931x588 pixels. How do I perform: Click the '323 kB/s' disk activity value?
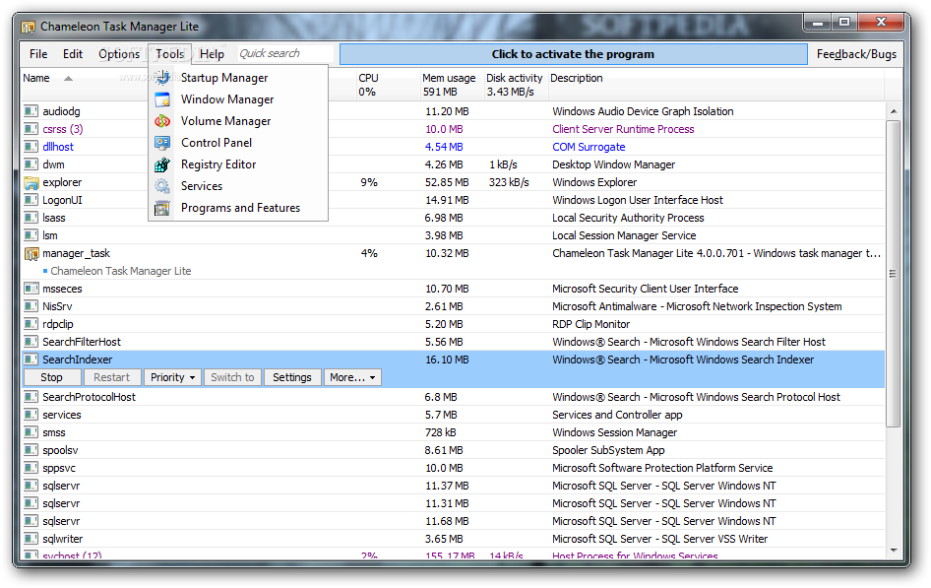click(x=509, y=182)
